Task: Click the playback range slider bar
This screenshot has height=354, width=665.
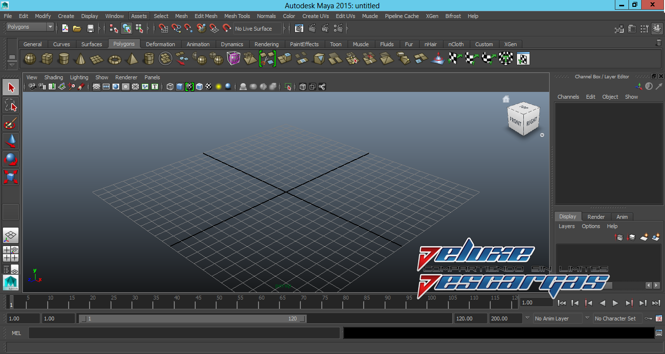Action: [x=192, y=319]
